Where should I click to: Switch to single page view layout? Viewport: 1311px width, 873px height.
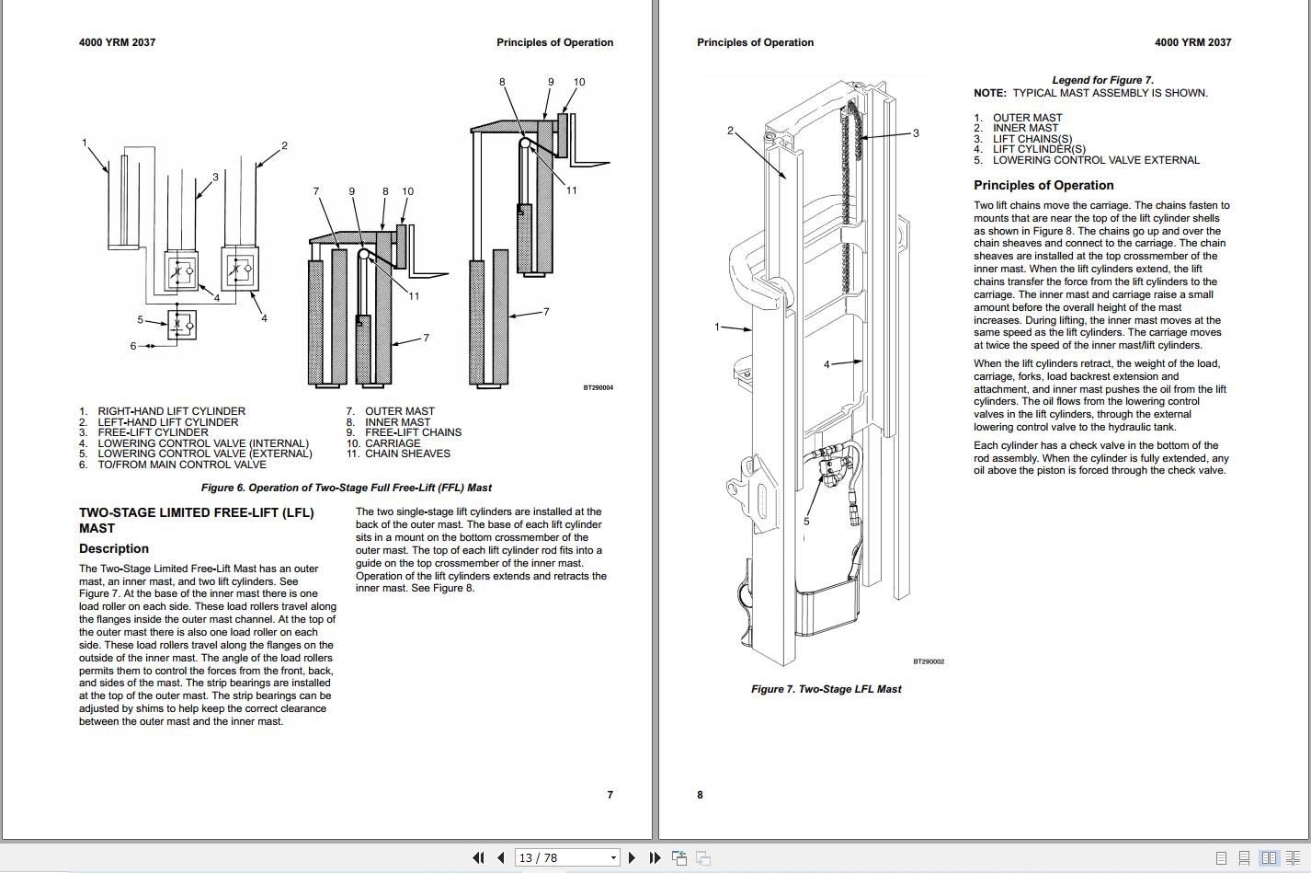coord(1221,858)
